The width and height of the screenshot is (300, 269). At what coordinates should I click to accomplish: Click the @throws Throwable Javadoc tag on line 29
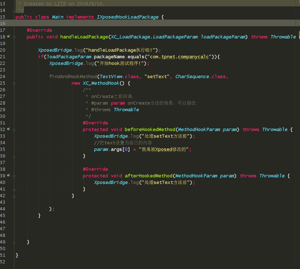[x=115, y=109]
